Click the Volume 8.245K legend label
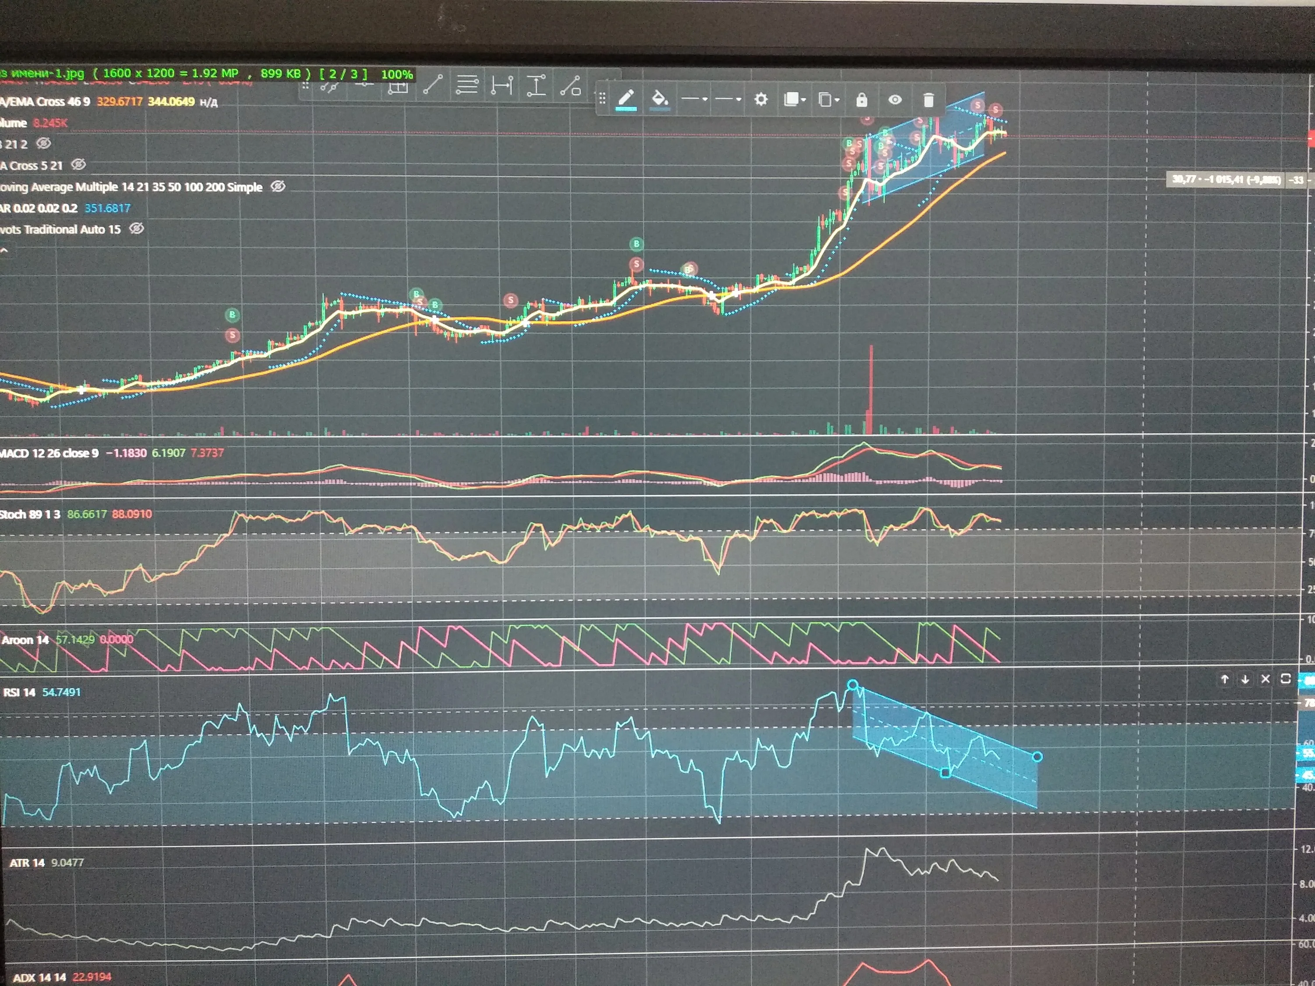Viewport: 1315px width, 986px height. (x=34, y=123)
